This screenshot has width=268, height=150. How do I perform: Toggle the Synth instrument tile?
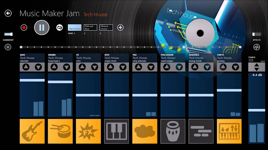[x=229, y=131]
